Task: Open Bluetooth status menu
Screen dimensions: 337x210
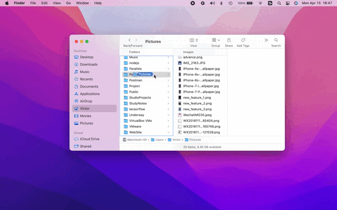Action: 221,3
